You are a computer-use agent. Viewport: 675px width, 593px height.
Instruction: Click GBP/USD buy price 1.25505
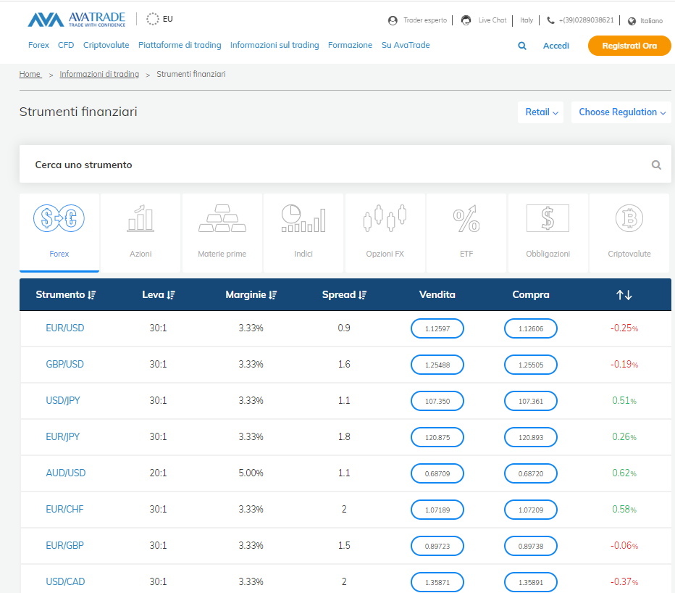click(x=531, y=365)
